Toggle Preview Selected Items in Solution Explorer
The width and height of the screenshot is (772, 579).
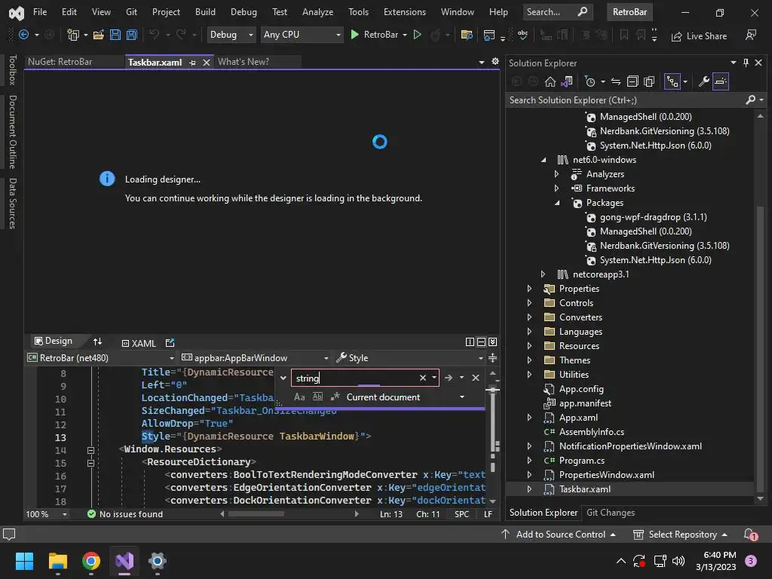tap(720, 81)
